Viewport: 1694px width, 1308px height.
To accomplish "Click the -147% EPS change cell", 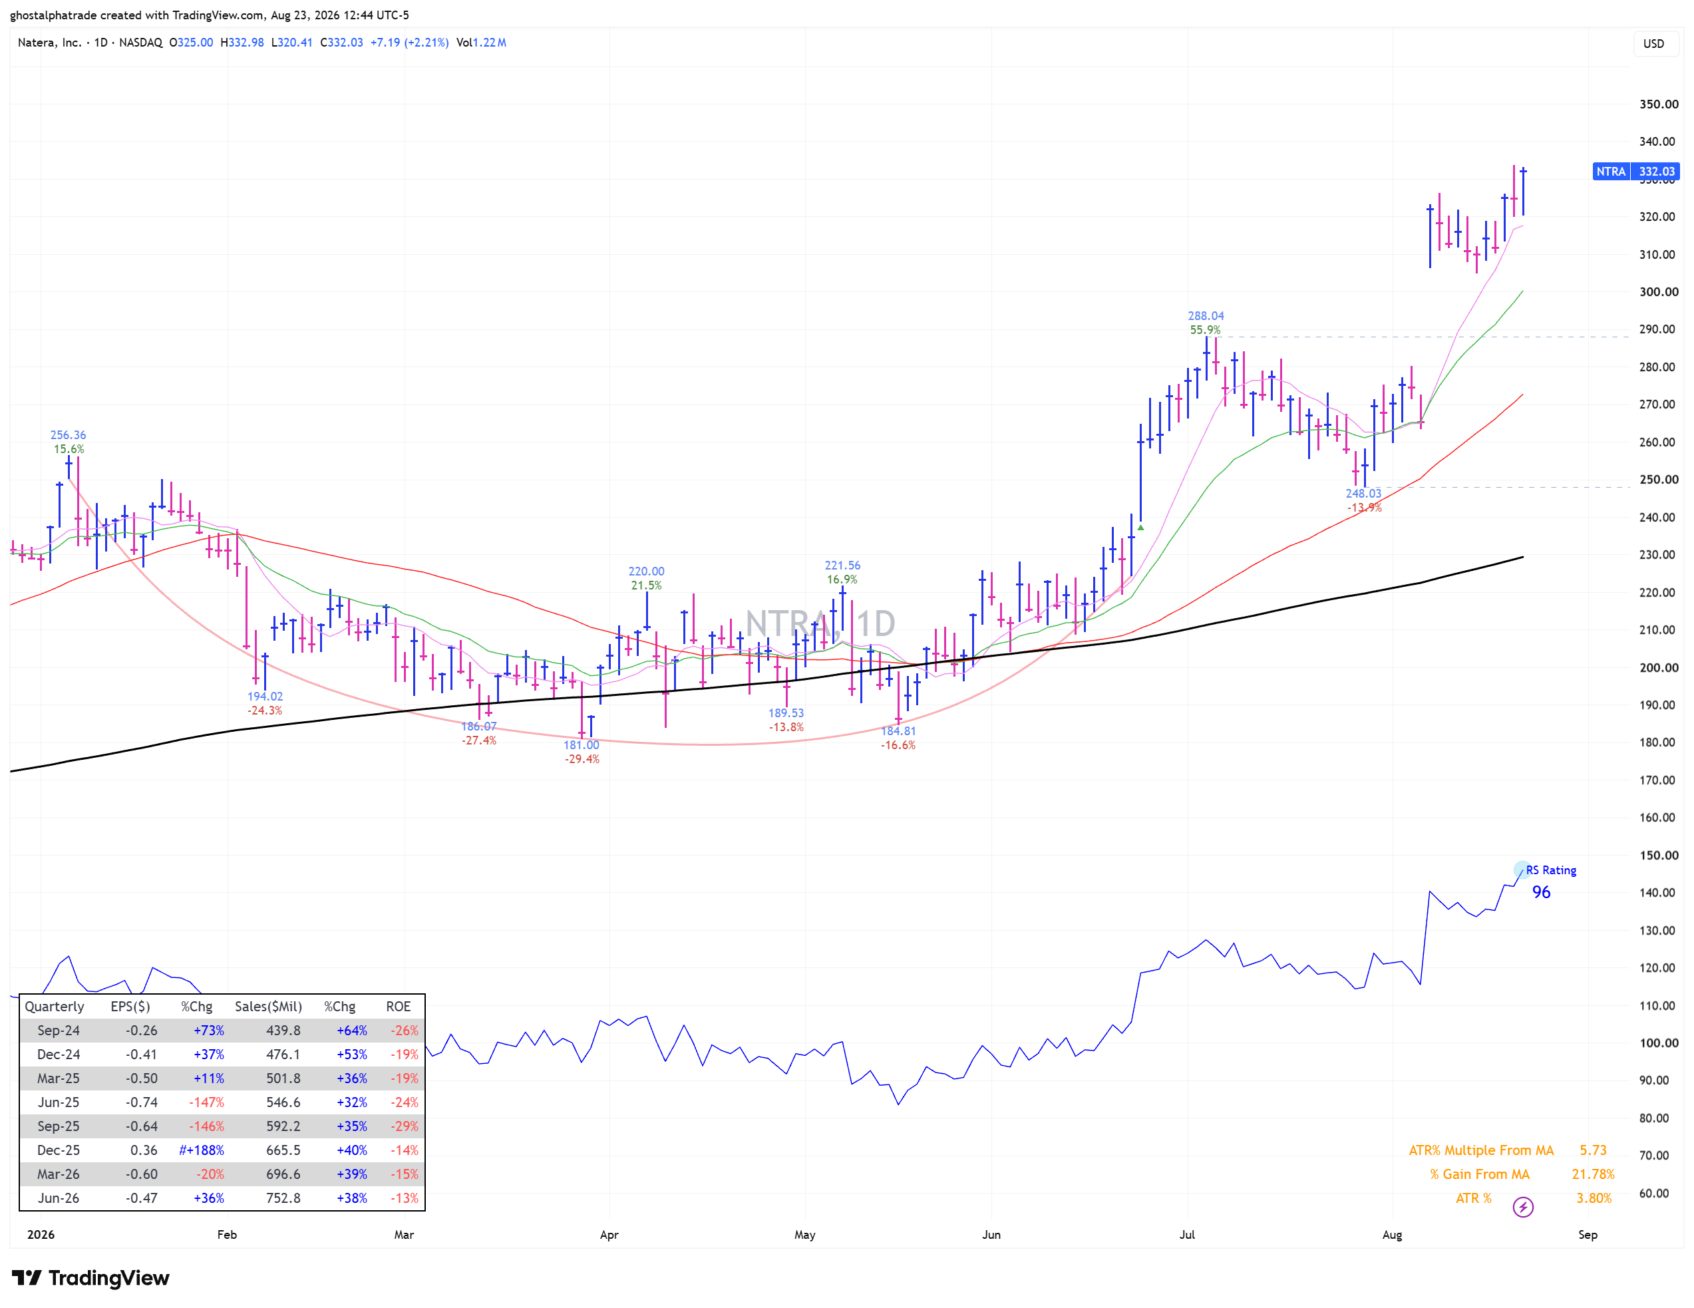I will point(206,1102).
